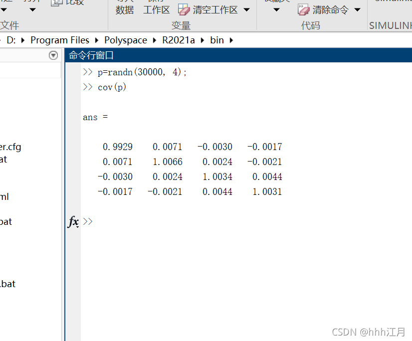The width and height of the screenshot is (412, 341).
Task: Select Program Files in the address path
Action: (x=60, y=40)
